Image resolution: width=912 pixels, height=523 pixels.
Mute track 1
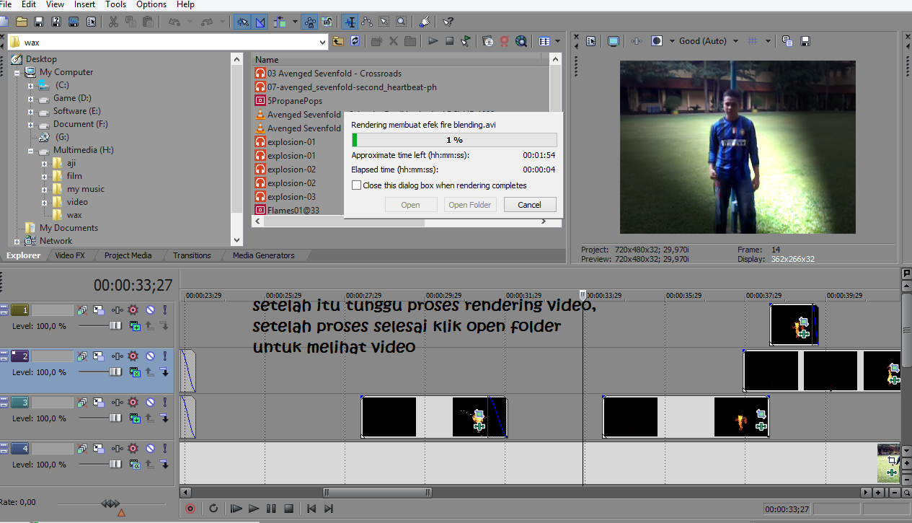click(x=151, y=310)
